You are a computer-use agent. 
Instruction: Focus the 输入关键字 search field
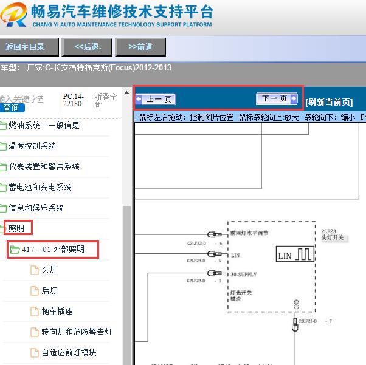tap(22, 99)
